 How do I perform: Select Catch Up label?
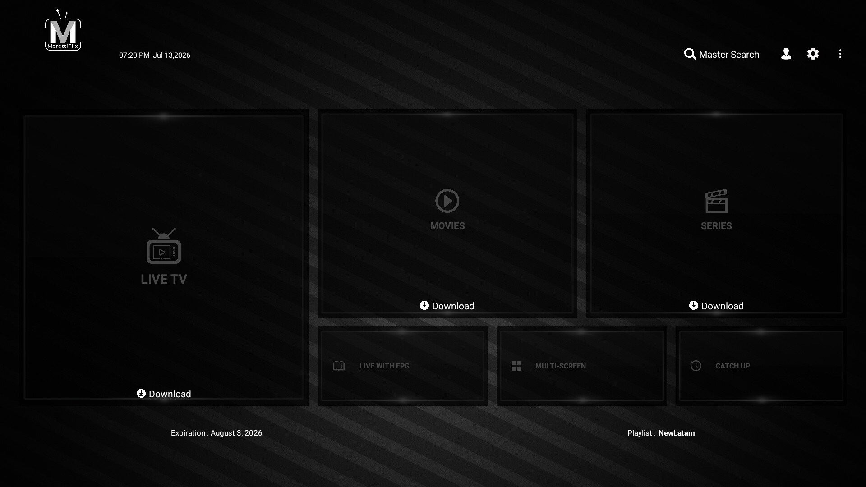tap(732, 366)
